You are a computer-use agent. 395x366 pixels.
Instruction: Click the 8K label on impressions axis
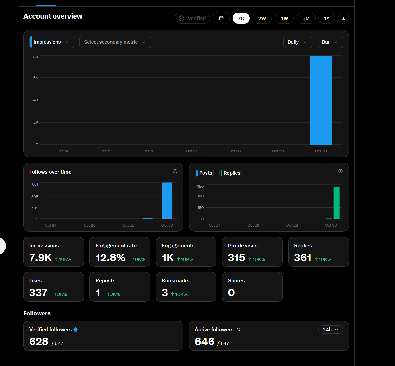point(36,57)
